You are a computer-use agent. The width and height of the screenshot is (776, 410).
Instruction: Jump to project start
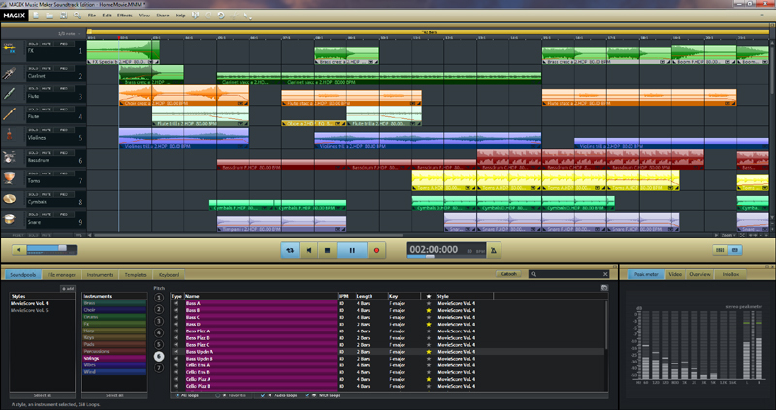(x=308, y=250)
